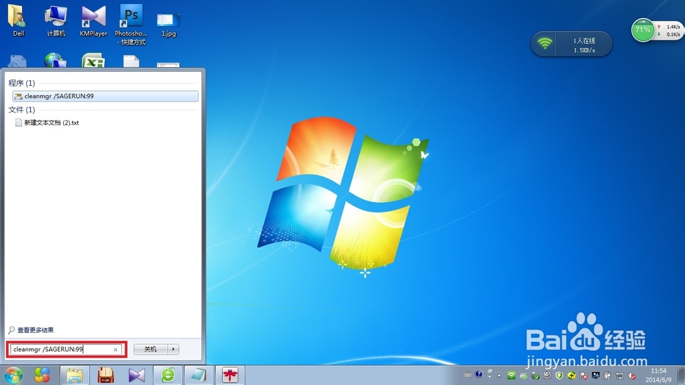Click the 关机 shutdown button
Screen dimensions: 685x385
pyautogui.click(x=150, y=349)
